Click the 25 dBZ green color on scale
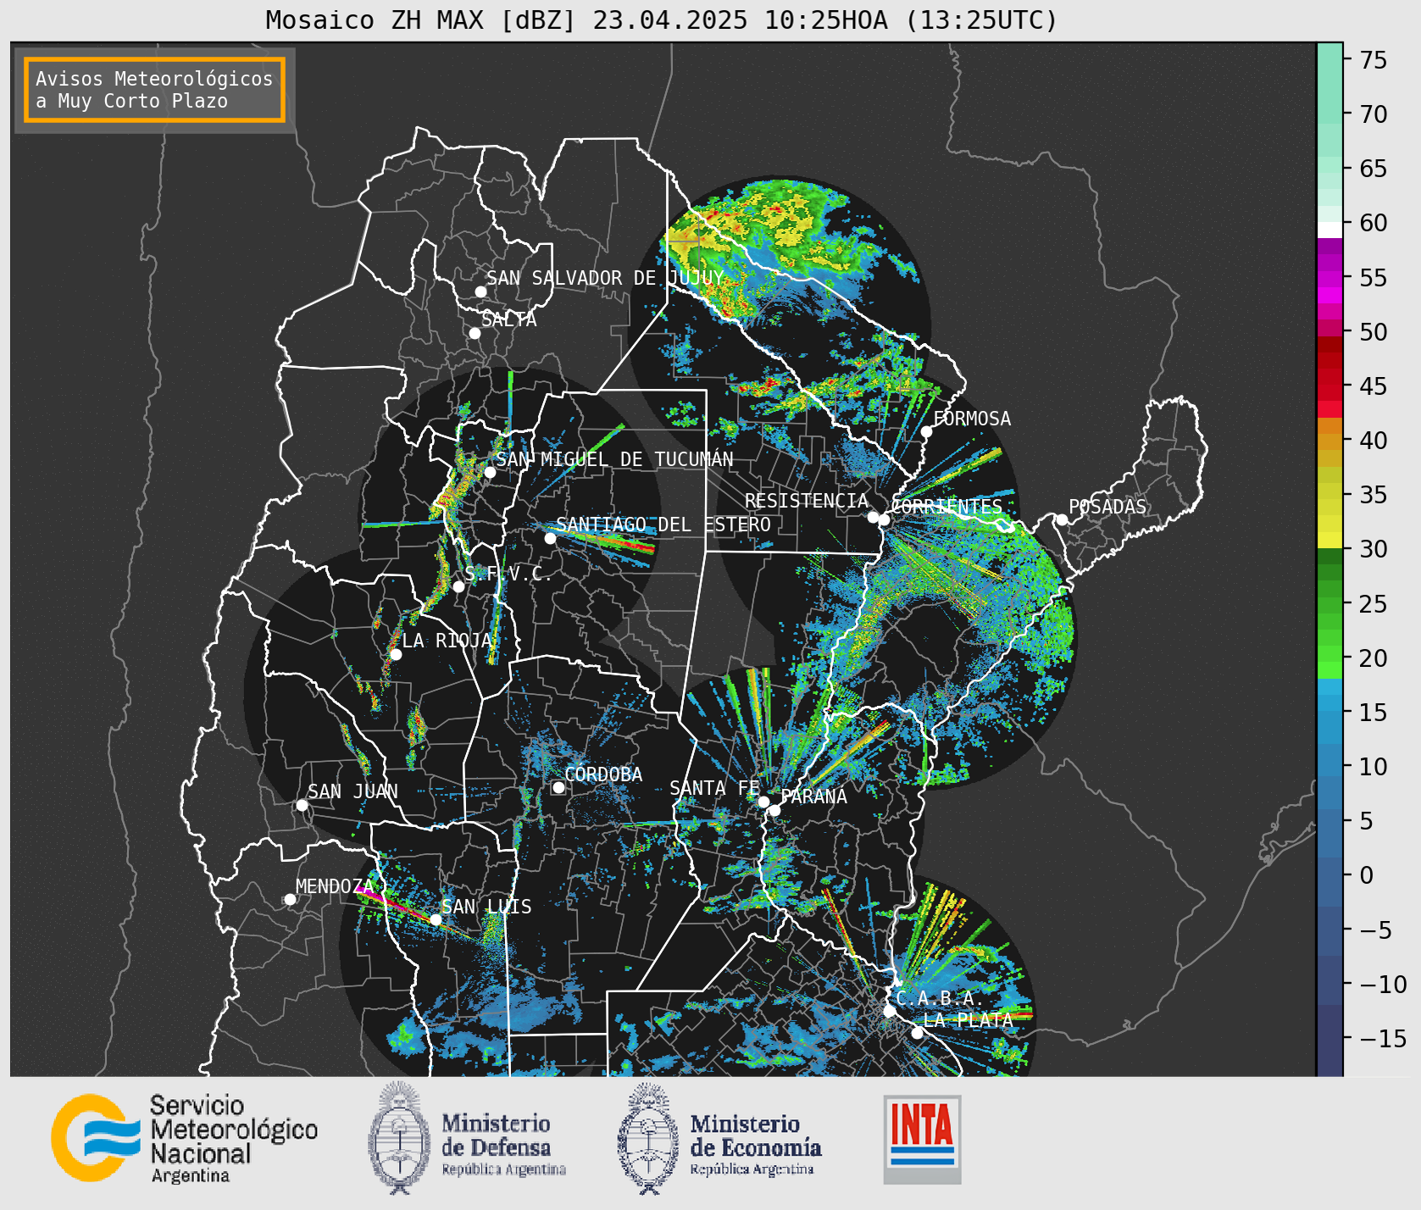Viewport: 1421px width, 1210px height. (1329, 604)
